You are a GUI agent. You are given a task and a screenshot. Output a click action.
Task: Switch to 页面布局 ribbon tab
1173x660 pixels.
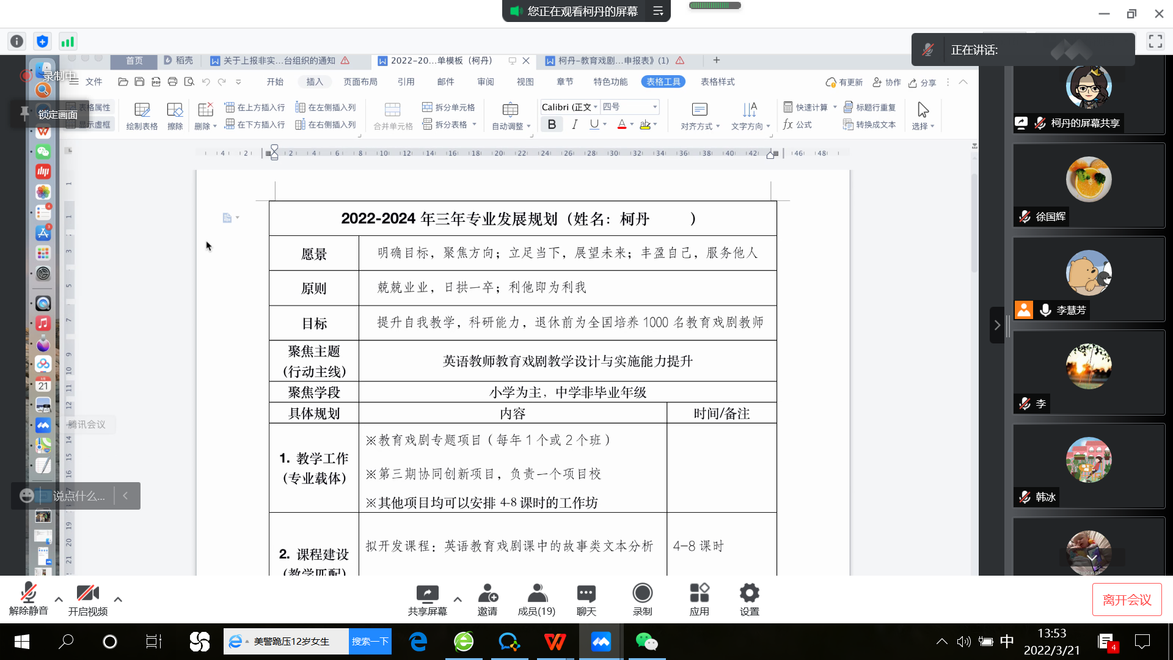(360, 82)
